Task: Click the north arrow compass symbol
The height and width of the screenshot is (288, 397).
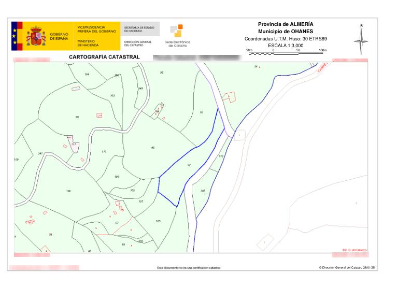Action: (x=361, y=39)
